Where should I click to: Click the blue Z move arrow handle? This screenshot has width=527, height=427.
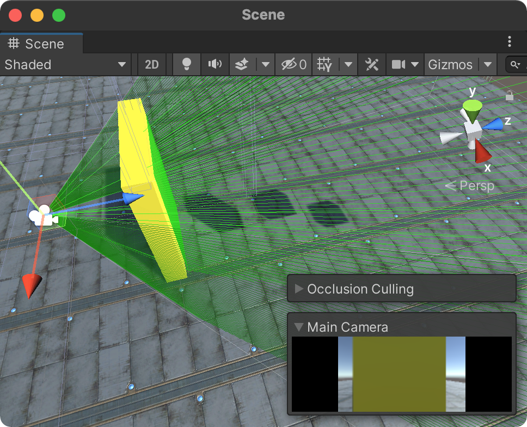pos(133,198)
